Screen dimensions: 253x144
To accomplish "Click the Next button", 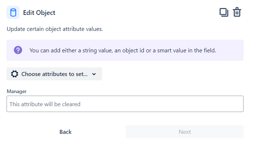I will click(x=185, y=132).
